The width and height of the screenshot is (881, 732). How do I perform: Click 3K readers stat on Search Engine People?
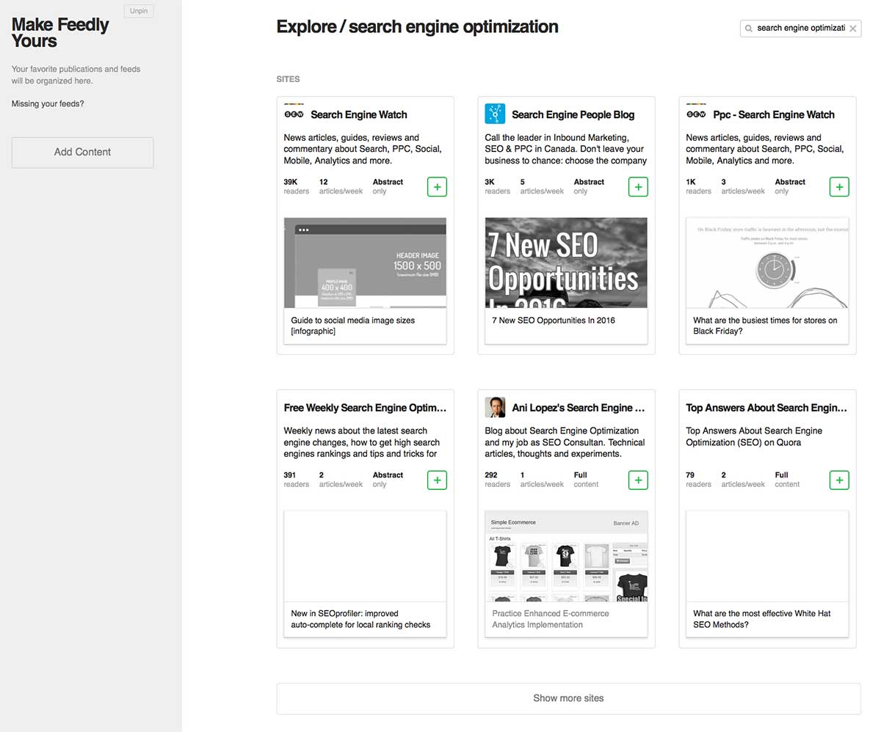(x=498, y=186)
